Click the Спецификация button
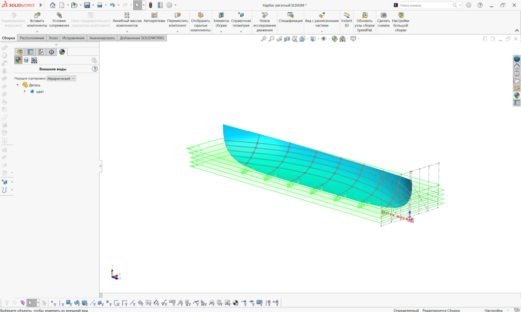This screenshot has height=312, width=521. pos(291,18)
